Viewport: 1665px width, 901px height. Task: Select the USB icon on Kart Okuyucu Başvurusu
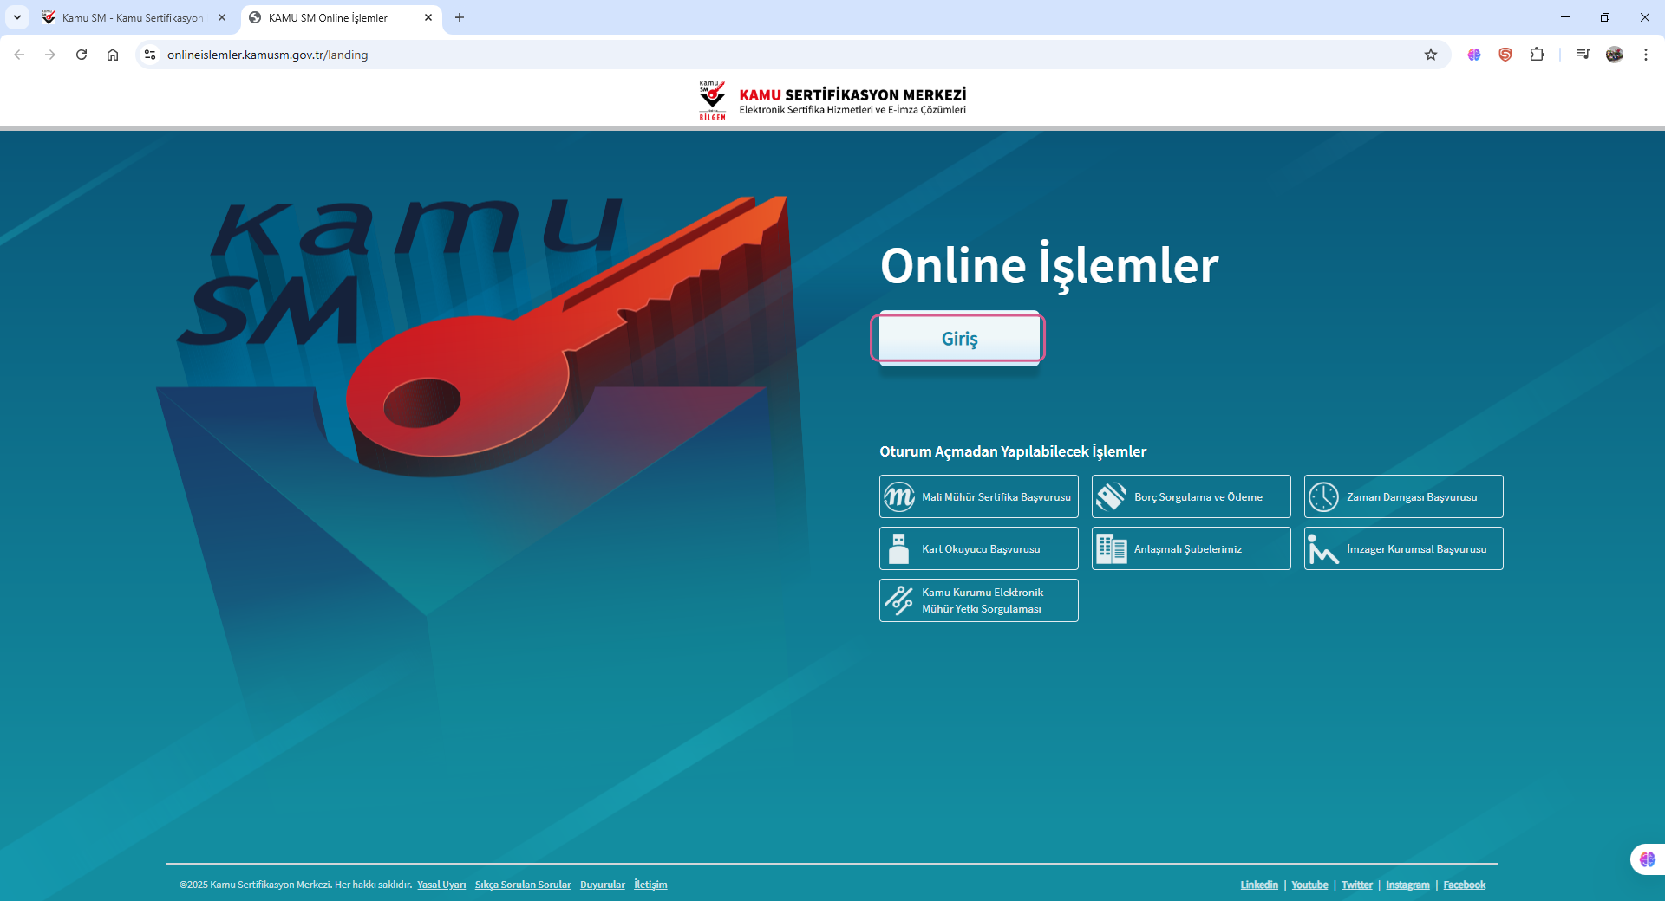[x=899, y=548]
